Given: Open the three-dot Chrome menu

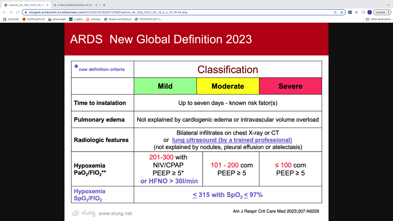Looking at the screenshot, I should [x=389, y=12].
